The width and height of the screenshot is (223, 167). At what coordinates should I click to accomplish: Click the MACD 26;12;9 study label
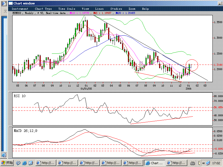point(24,130)
